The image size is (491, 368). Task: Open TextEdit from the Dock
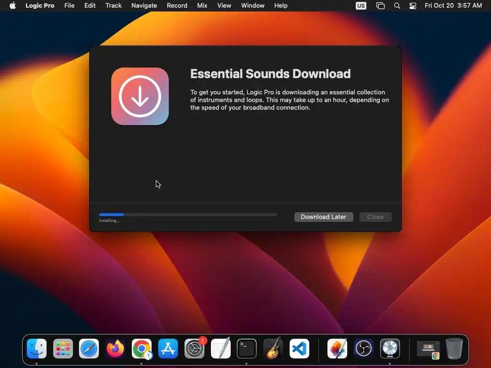(x=221, y=348)
